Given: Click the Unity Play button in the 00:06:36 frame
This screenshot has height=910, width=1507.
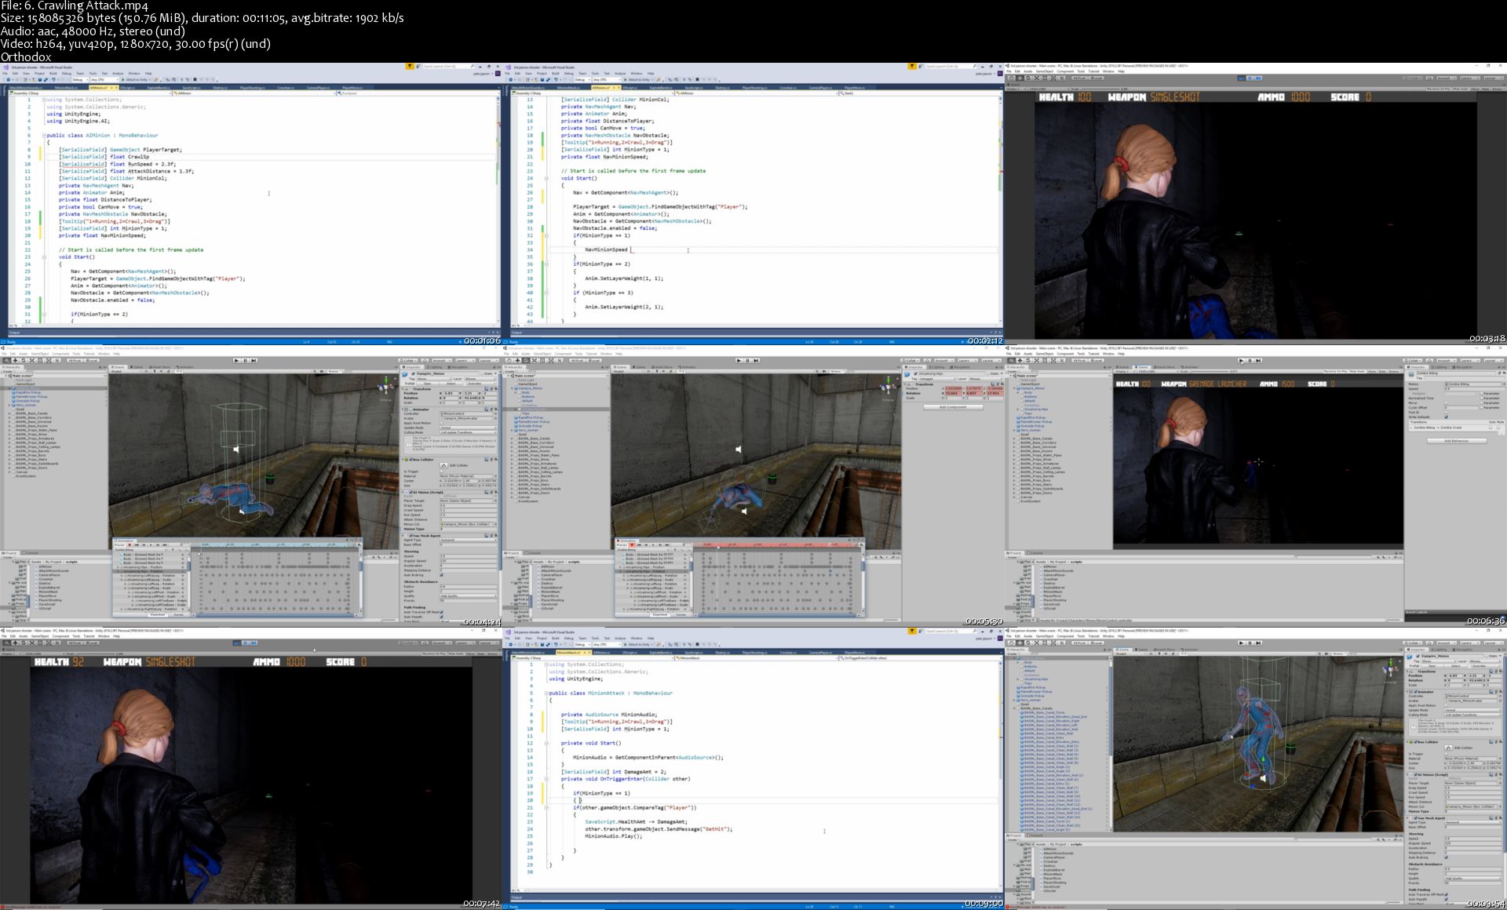Looking at the screenshot, I should [x=1241, y=361].
